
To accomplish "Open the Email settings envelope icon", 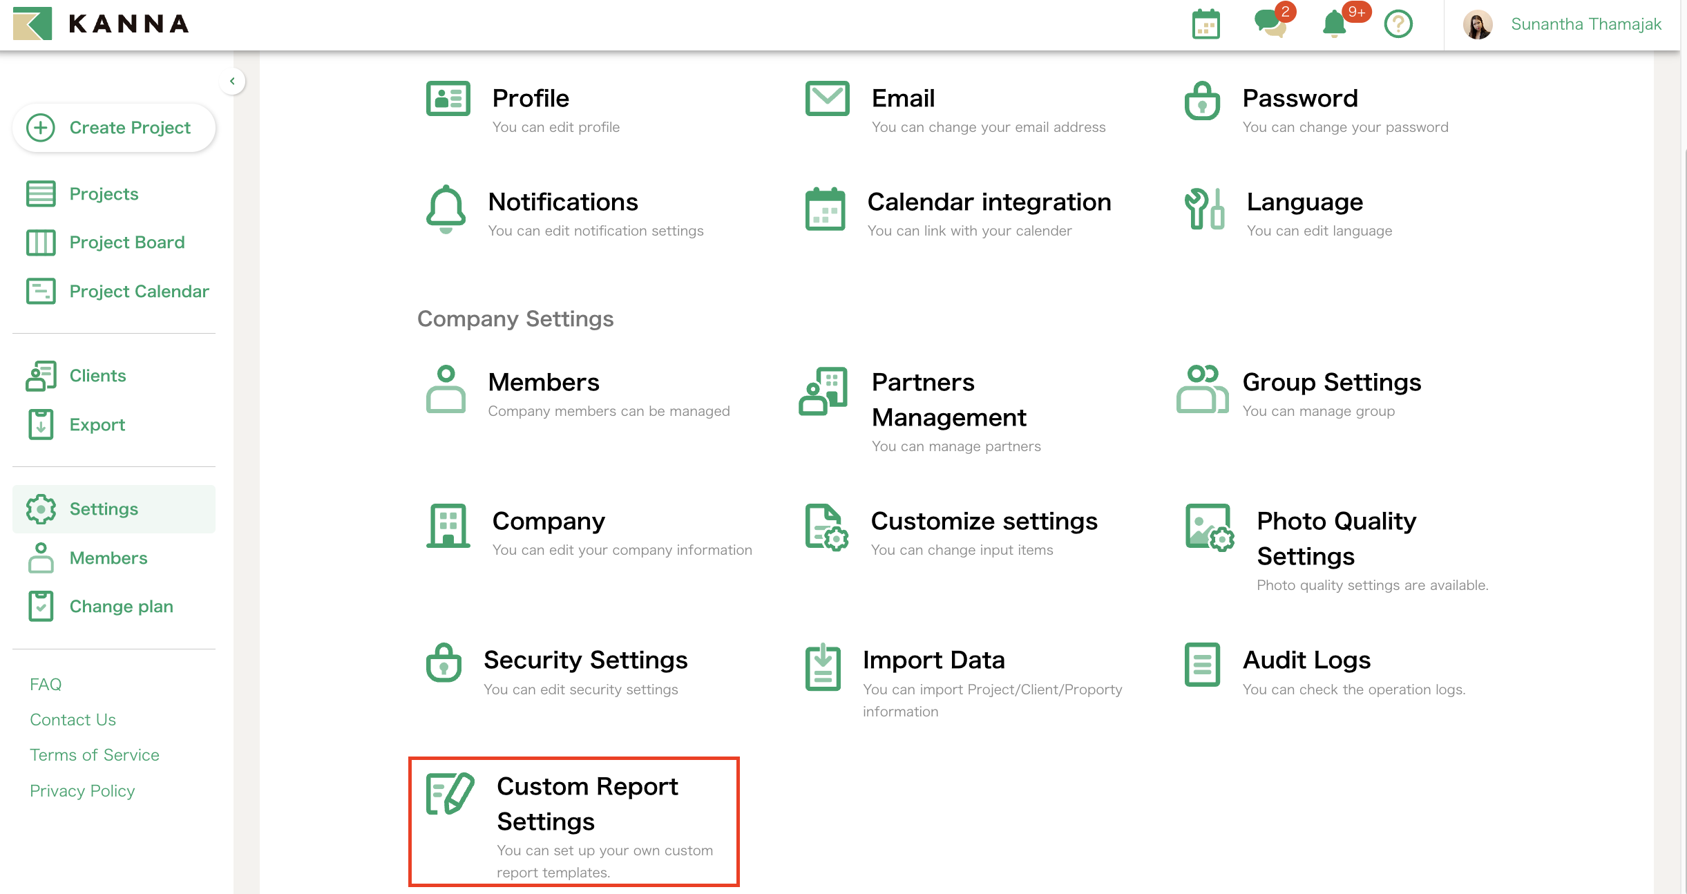I will (x=827, y=99).
